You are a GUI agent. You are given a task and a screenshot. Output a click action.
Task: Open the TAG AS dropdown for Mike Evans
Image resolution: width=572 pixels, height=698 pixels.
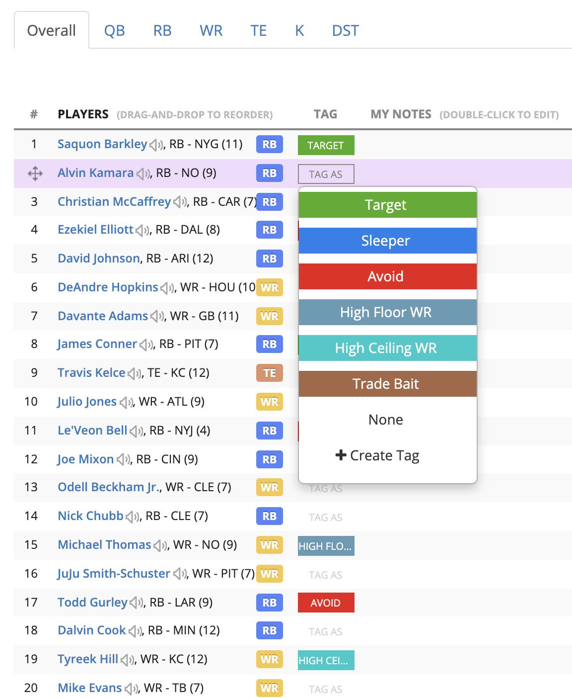tap(326, 689)
